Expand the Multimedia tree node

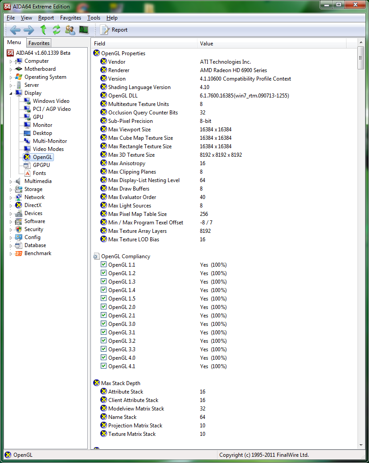tap(11, 182)
